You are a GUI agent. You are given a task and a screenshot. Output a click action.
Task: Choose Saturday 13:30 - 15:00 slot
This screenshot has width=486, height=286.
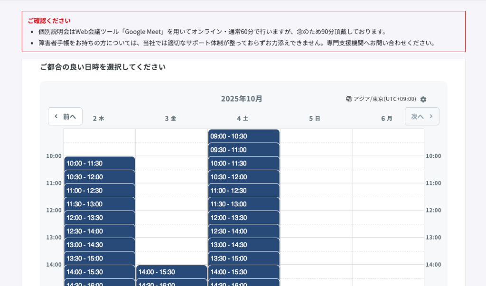(x=243, y=258)
